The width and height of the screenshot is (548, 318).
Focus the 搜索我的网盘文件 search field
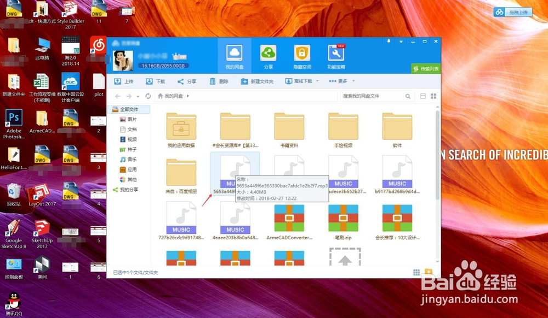[x=372, y=96]
